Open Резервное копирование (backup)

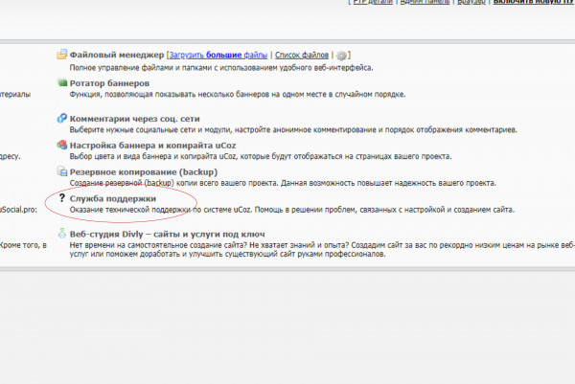144,172
